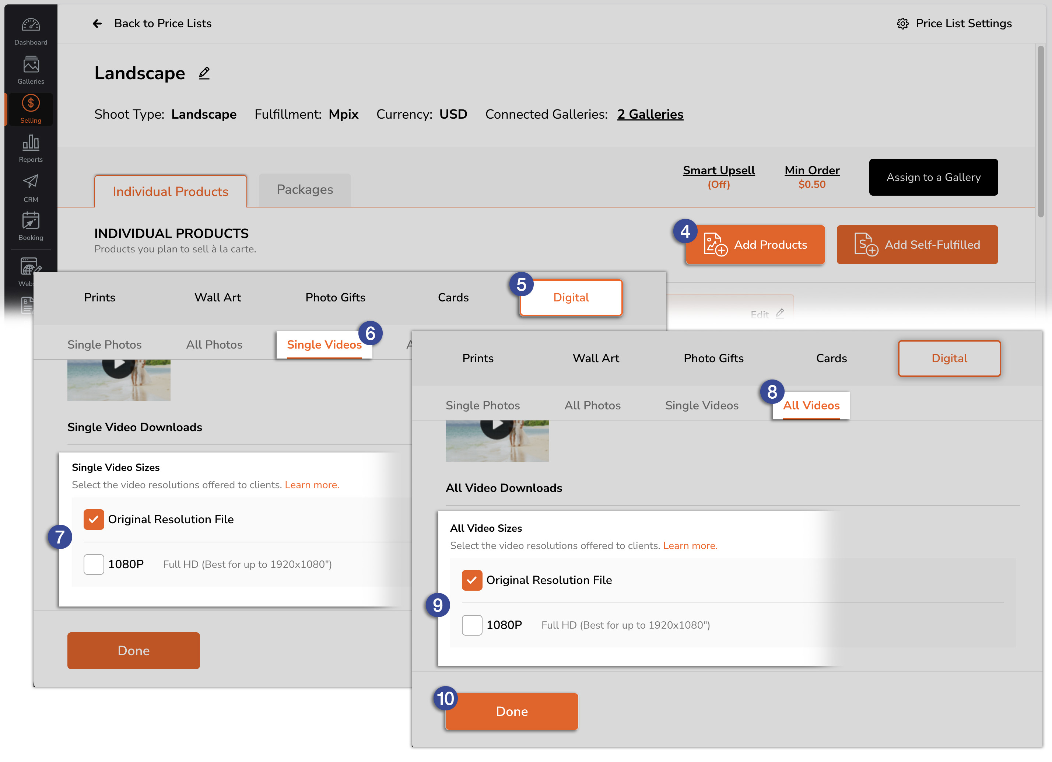Edit the Landscape title with the pencil icon
The width and height of the screenshot is (1052, 762).
point(204,73)
